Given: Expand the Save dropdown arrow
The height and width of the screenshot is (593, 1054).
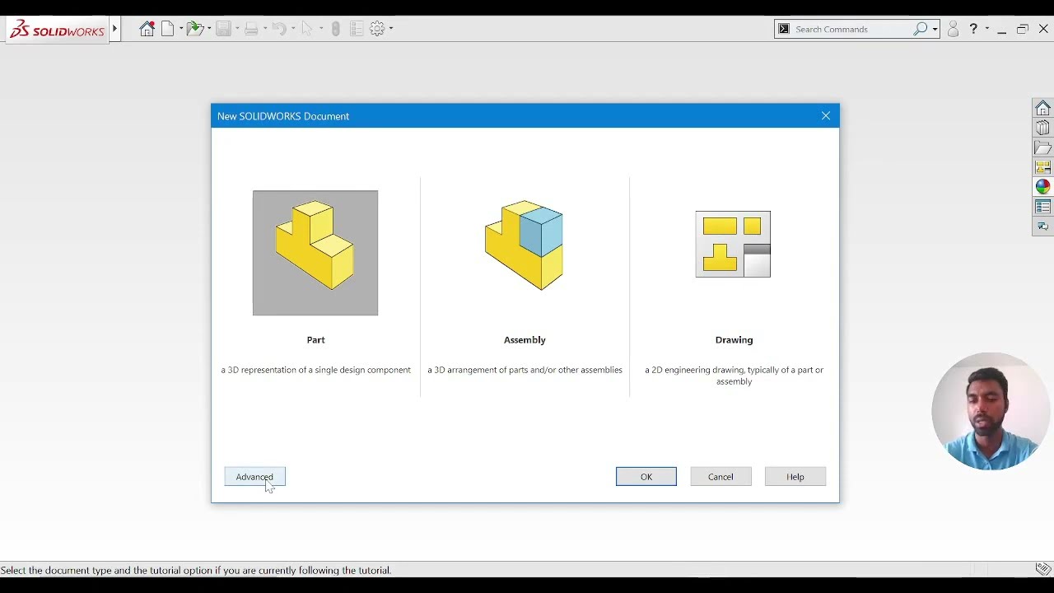Looking at the screenshot, I should (x=236, y=29).
